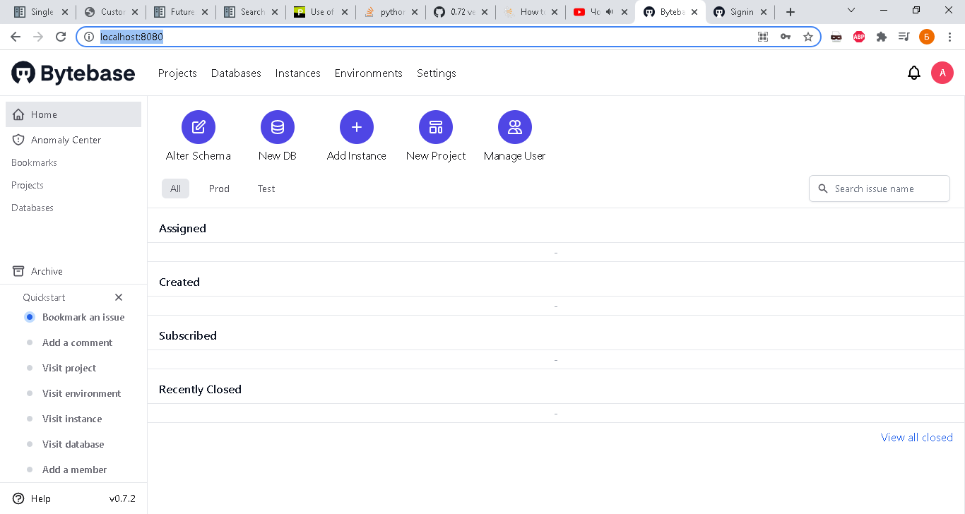Screen dimensions: 965x514
Task: Open the Anomaly Center
Action: point(65,140)
